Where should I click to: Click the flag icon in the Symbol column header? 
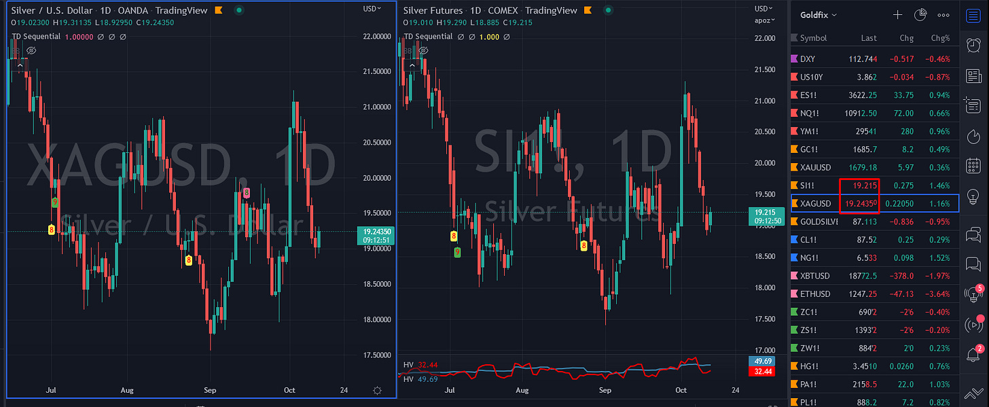[794, 38]
